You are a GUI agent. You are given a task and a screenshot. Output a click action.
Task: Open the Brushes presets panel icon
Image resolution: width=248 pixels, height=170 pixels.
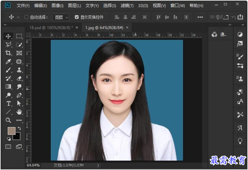pyautogui.click(x=240, y=66)
